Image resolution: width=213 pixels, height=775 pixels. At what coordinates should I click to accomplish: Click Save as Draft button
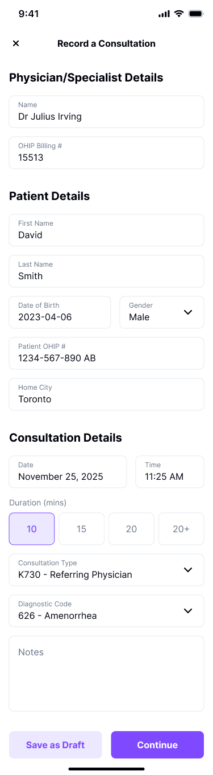tap(55, 745)
